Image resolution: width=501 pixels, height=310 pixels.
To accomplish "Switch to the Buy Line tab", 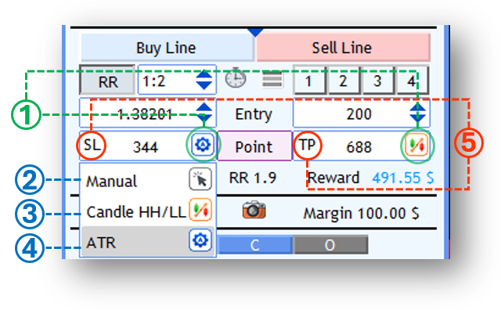I will click(167, 48).
